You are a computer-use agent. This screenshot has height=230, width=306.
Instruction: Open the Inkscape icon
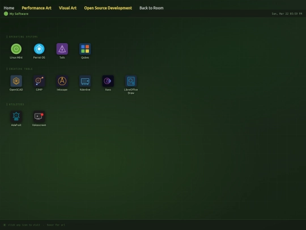tap(62, 81)
